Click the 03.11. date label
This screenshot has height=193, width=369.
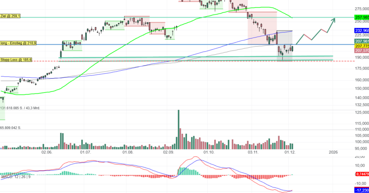(x=253, y=152)
